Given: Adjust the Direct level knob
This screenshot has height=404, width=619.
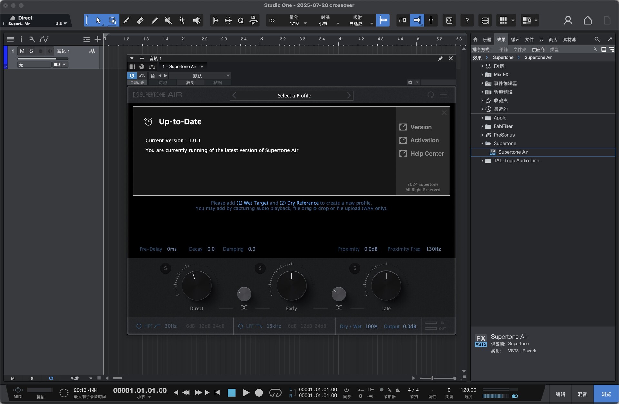Looking at the screenshot, I should [197, 285].
